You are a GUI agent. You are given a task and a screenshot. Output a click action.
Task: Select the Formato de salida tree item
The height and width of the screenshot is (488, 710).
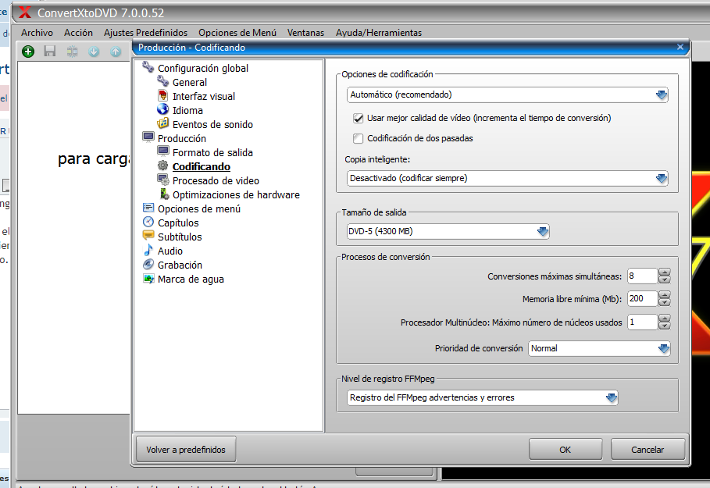[212, 152]
